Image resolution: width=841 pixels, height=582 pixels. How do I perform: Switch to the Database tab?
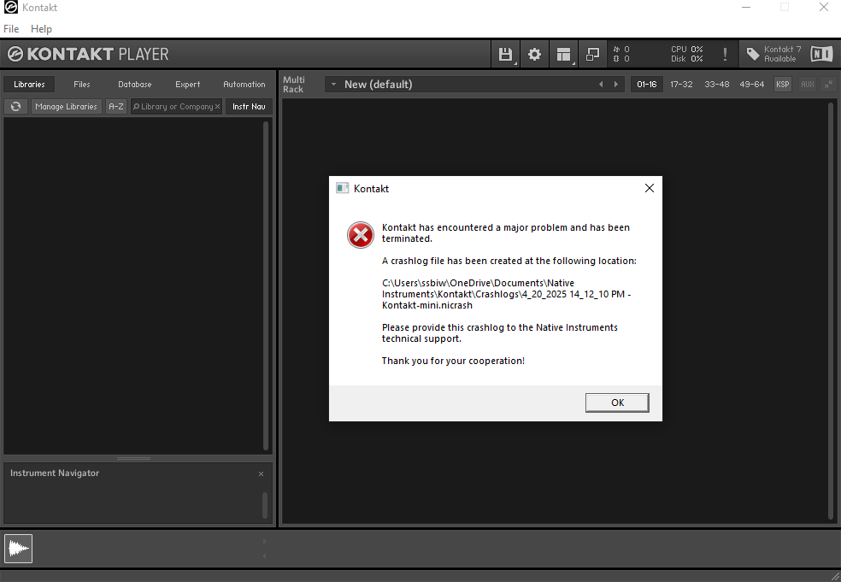[135, 85]
